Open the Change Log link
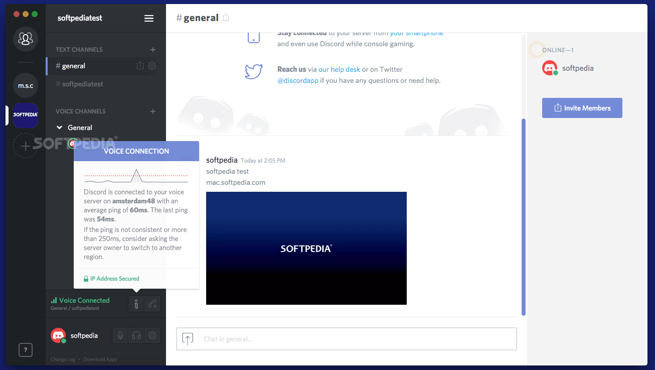The width and height of the screenshot is (655, 370). point(63,359)
